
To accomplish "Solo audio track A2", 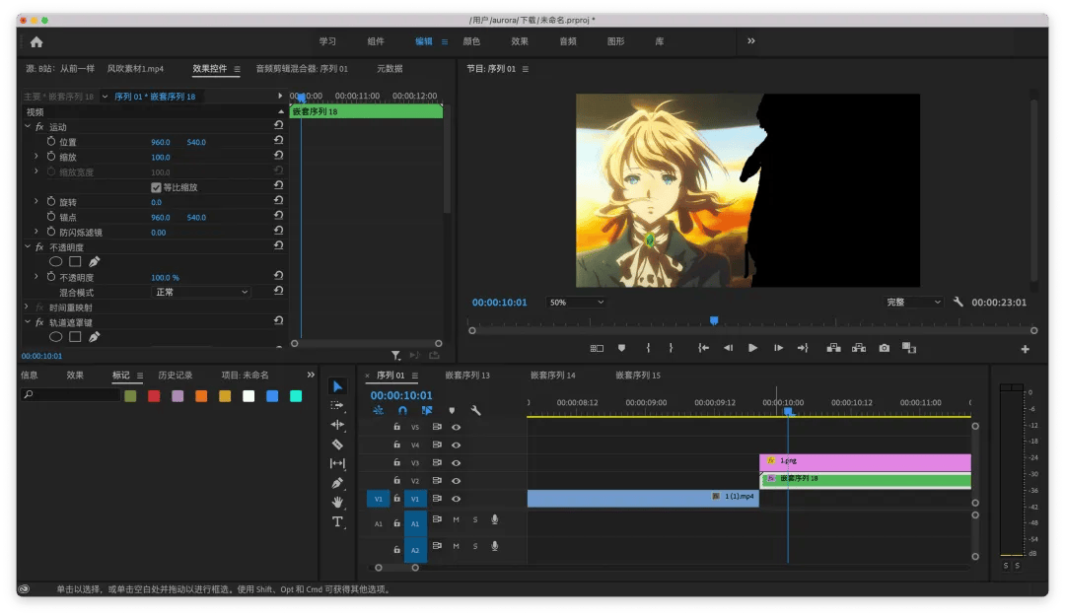I will [475, 546].
